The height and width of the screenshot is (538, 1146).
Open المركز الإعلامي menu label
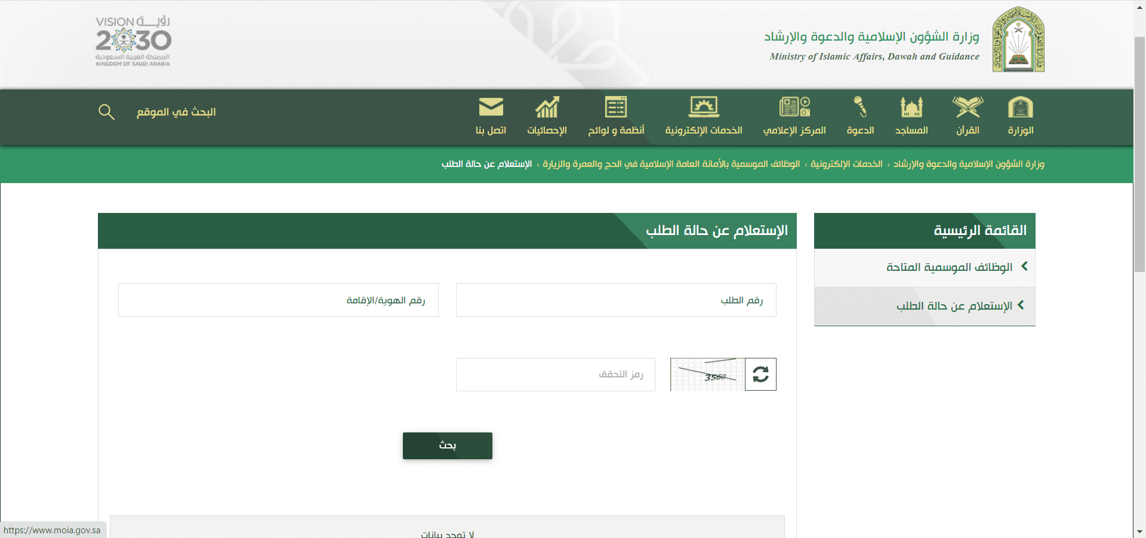(x=794, y=131)
